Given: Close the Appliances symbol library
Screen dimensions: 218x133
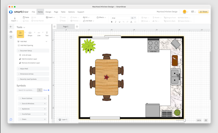Looking at the screenshot, I should click(45, 109).
